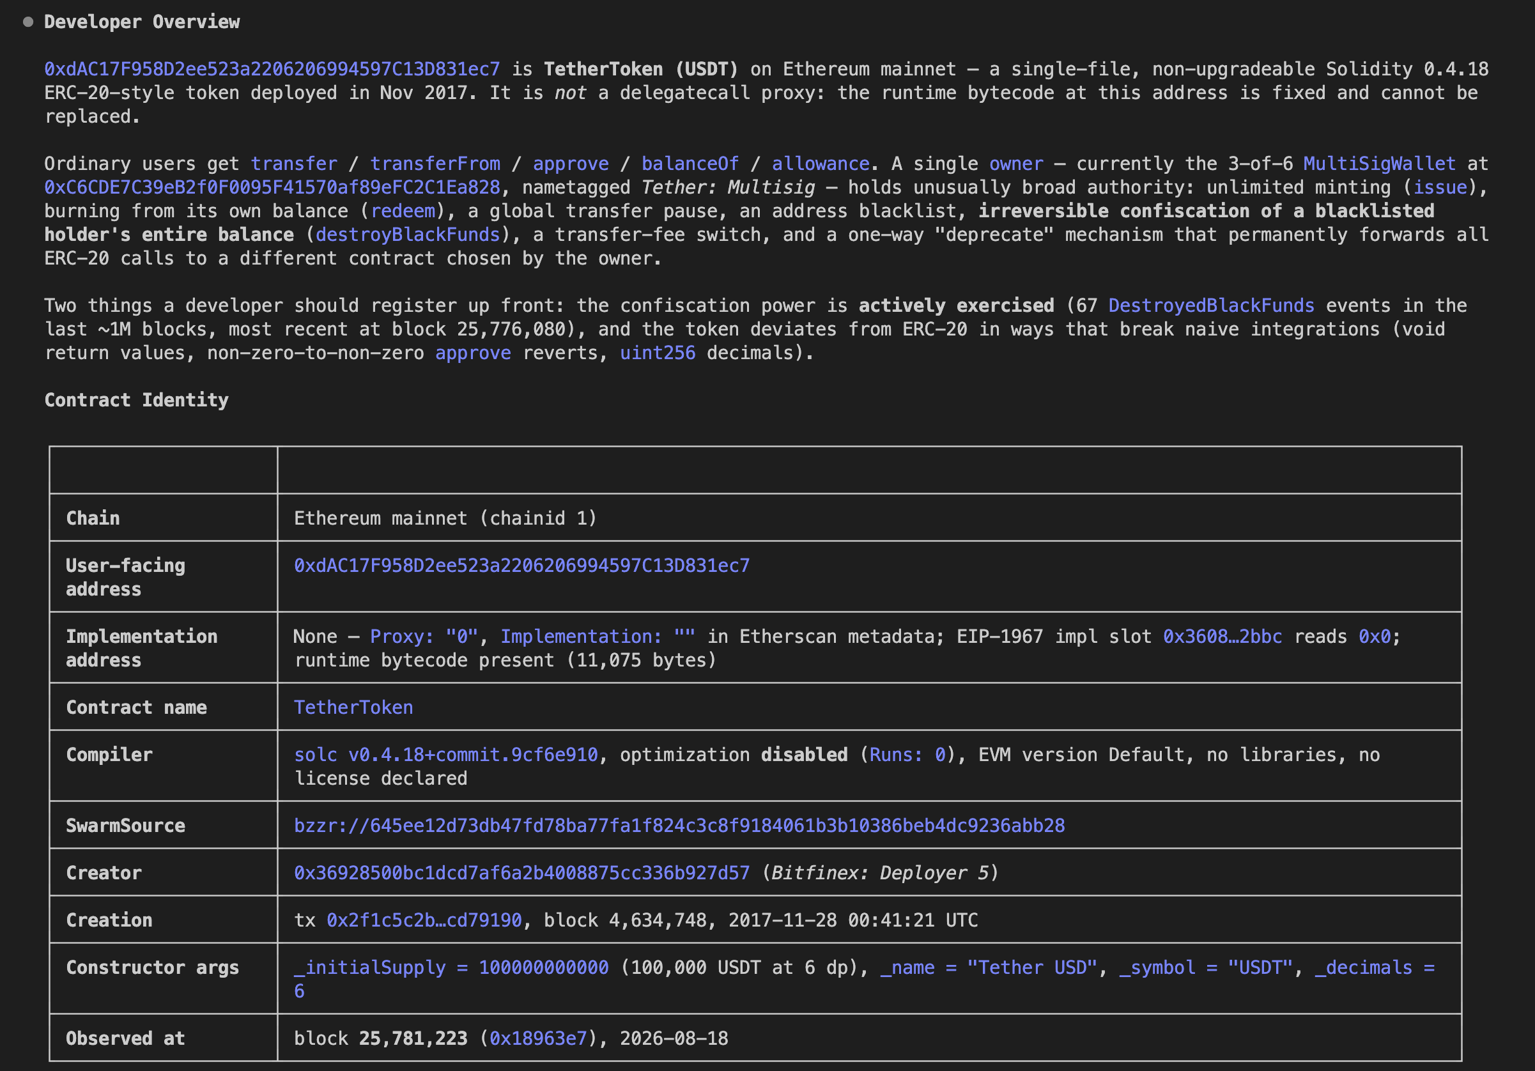Screen dimensions: 1535x1071
Task: Click the Contract name row label
Action: tap(136, 707)
